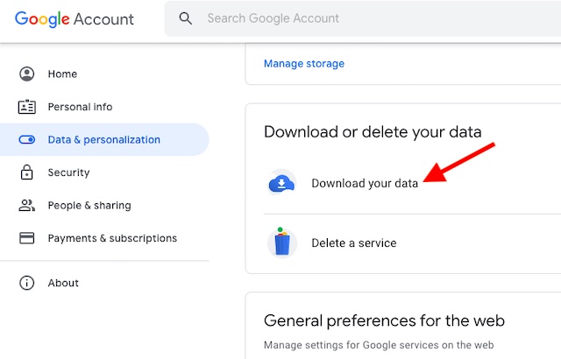Image resolution: width=561 pixels, height=359 pixels.
Task: Open the Manage storage link
Action: tap(304, 64)
